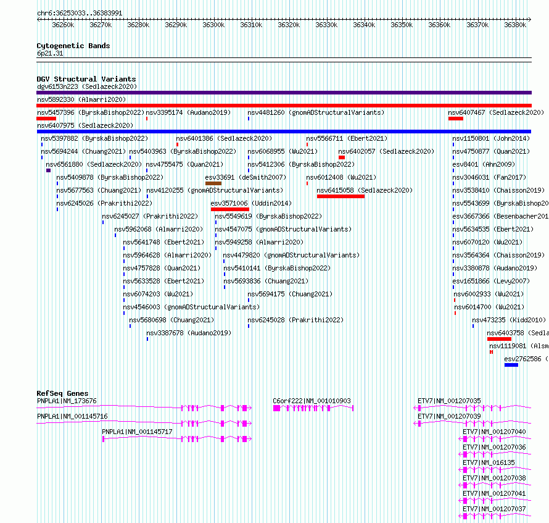
Task: Click nsv5964628 (Almarri2020) label
Action: [167, 255]
